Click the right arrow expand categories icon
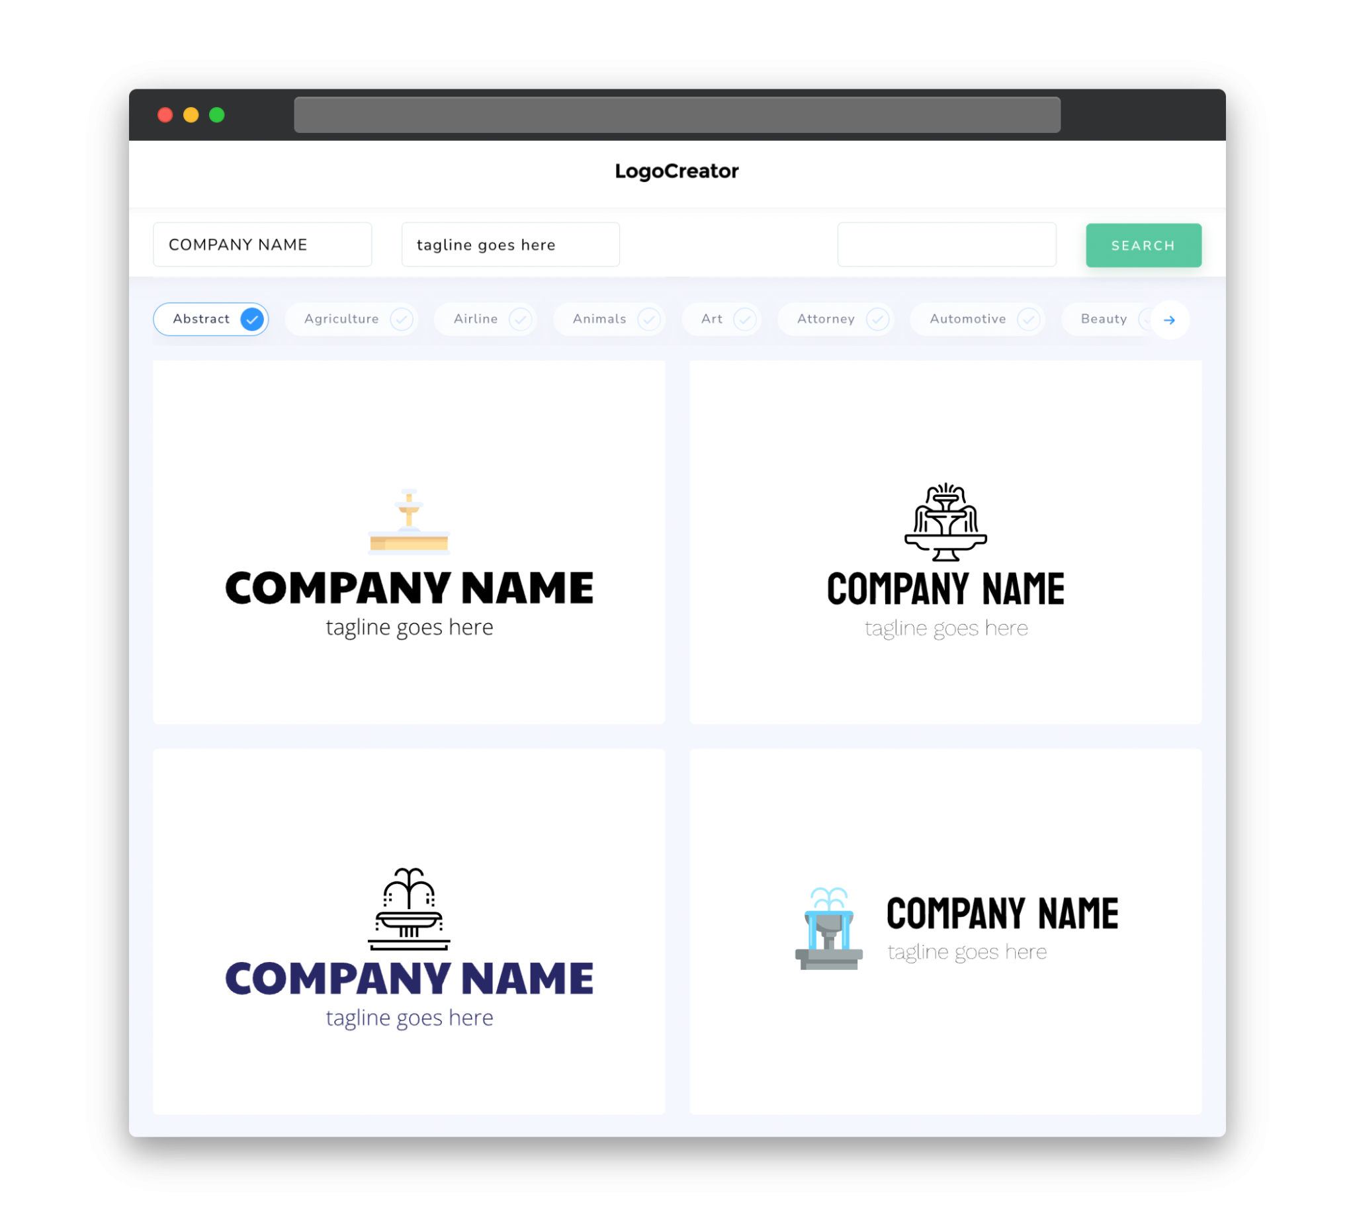1355x1226 pixels. [1168, 320]
